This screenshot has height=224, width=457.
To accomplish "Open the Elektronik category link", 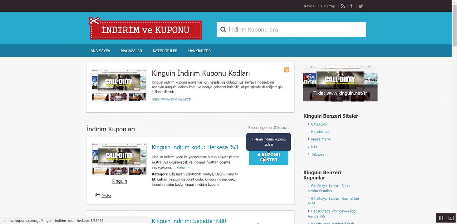I will click(x=193, y=174).
